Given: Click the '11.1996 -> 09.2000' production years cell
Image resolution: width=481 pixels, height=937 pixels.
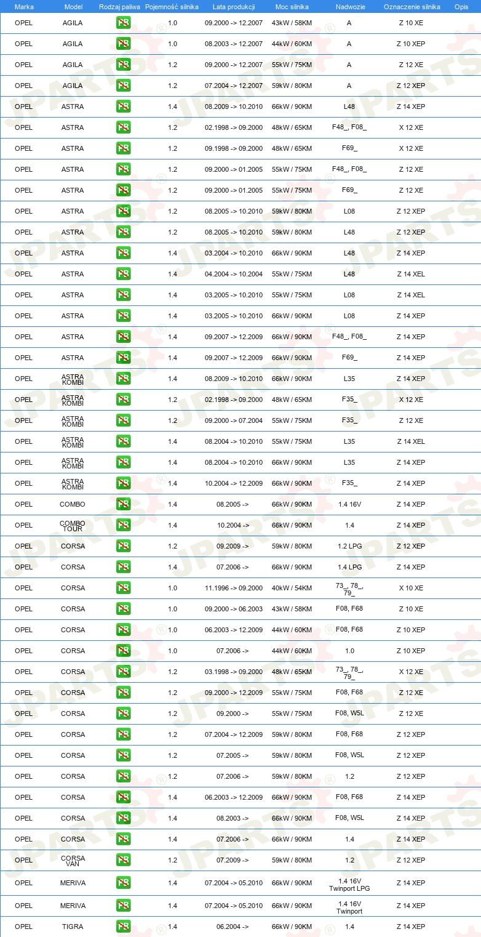Looking at the screenshot, I should click(234, 588).
